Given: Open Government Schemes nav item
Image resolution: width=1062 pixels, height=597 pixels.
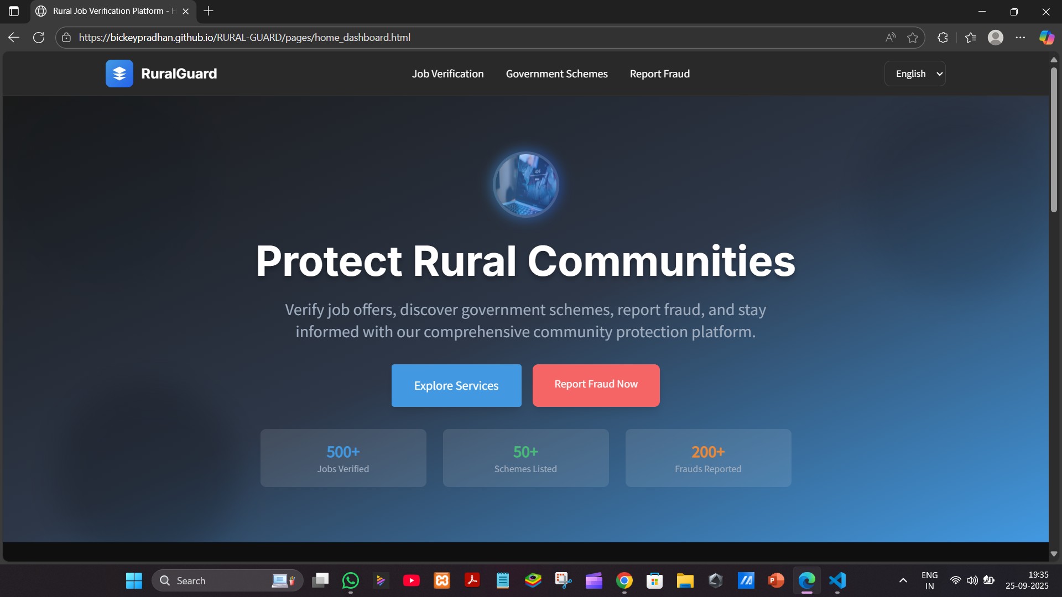Looking at the screenshot, I should [556, 74].
